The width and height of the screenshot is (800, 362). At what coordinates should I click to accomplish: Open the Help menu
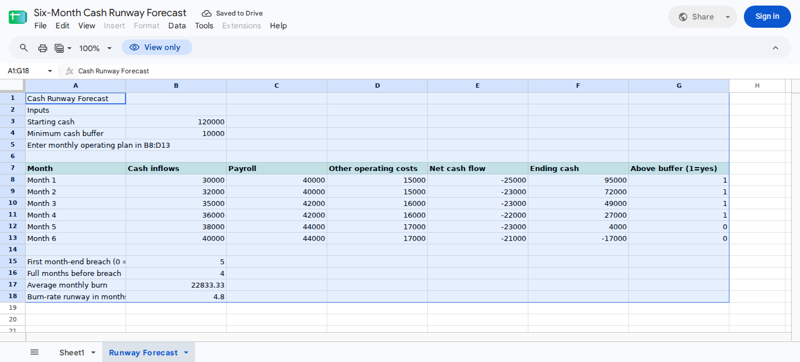click(278, 26)
